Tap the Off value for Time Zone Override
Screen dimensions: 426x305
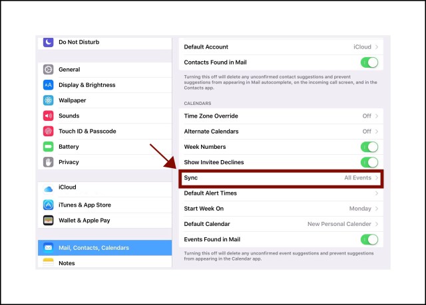[367, 116]
